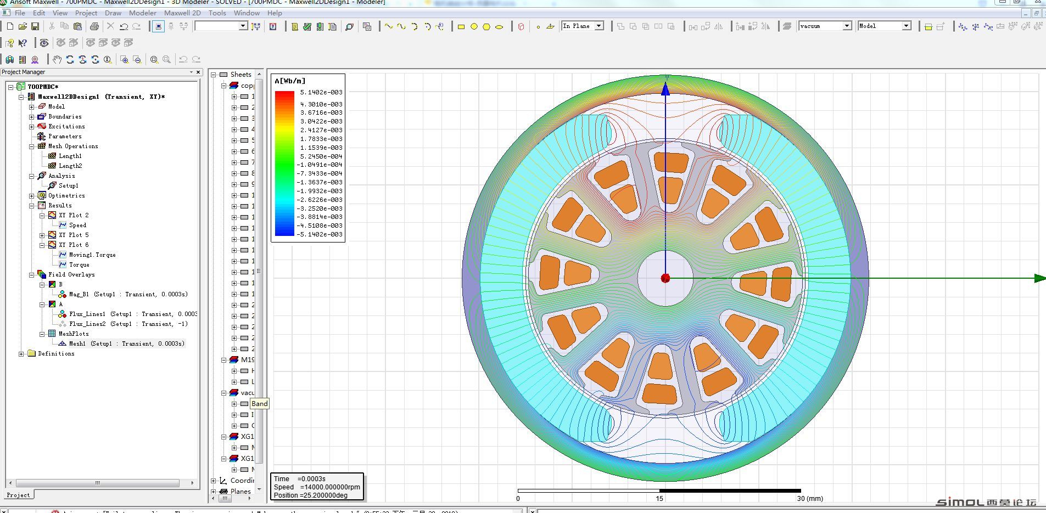Click the Project Manager horizontal scrollbar
Viewport: 1046px width, 513px height.
(98, 483)
